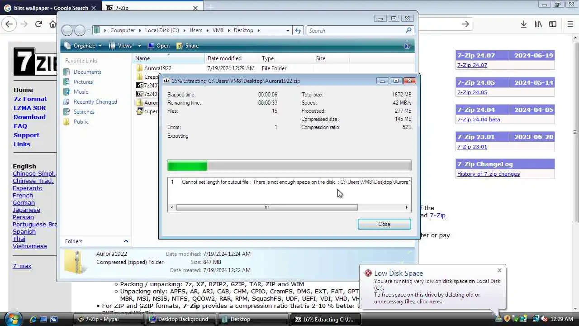
Task: Click the Explorer Forward button
Action: pos(79,30)
